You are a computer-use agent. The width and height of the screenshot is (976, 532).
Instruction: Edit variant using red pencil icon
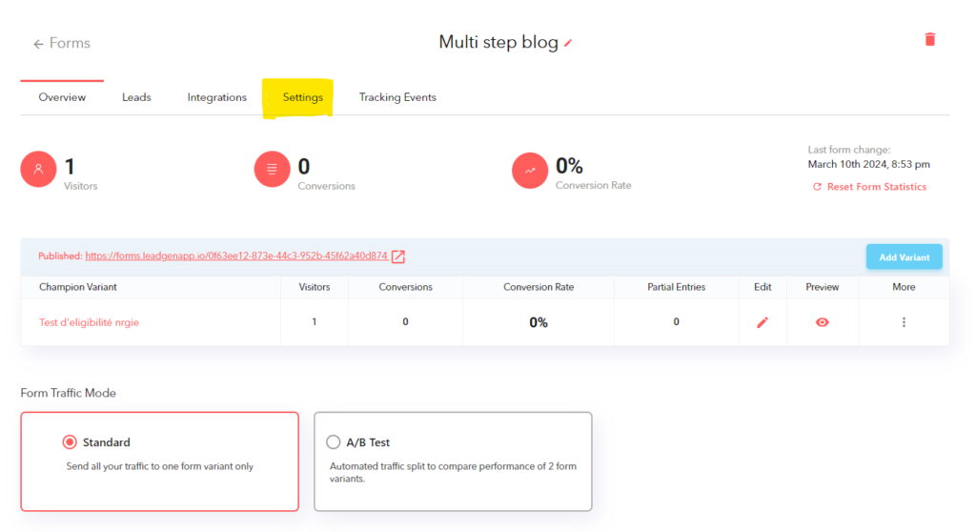pyautogui.click(x=762, y=322)
